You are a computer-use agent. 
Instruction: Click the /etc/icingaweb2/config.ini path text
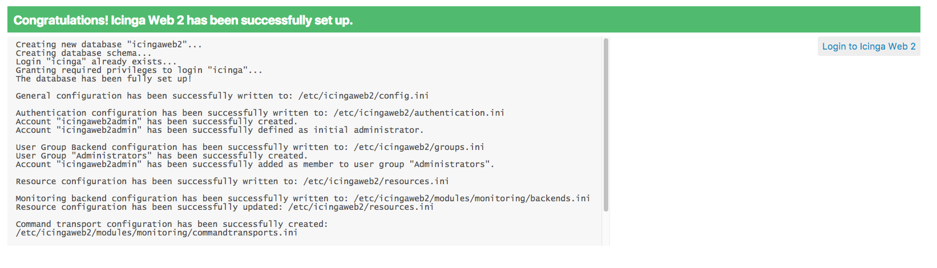(363, 96)
